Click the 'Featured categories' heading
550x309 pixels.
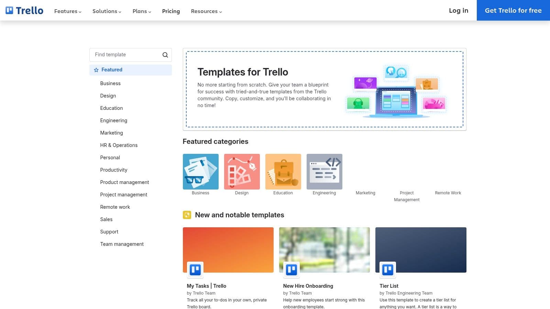(216, 141)
